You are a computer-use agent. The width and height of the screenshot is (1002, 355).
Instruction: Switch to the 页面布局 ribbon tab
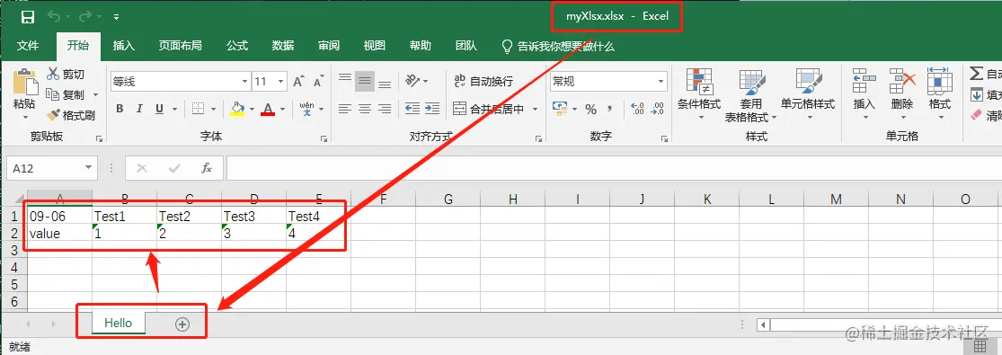[181, 46]
